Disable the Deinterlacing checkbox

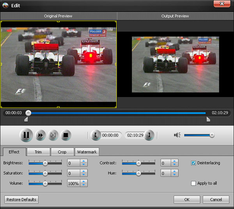click(x=193, y=163)
